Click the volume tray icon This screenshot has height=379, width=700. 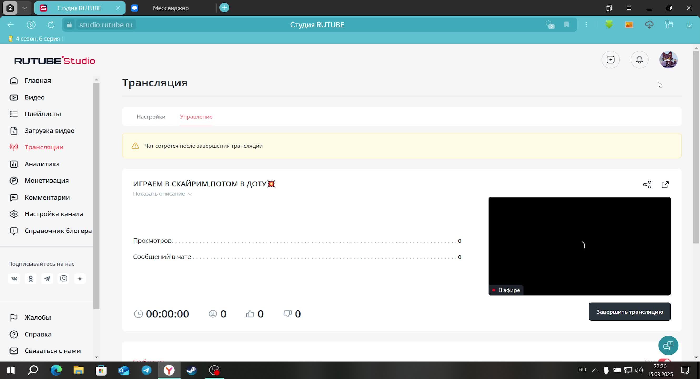click(639, 370)
